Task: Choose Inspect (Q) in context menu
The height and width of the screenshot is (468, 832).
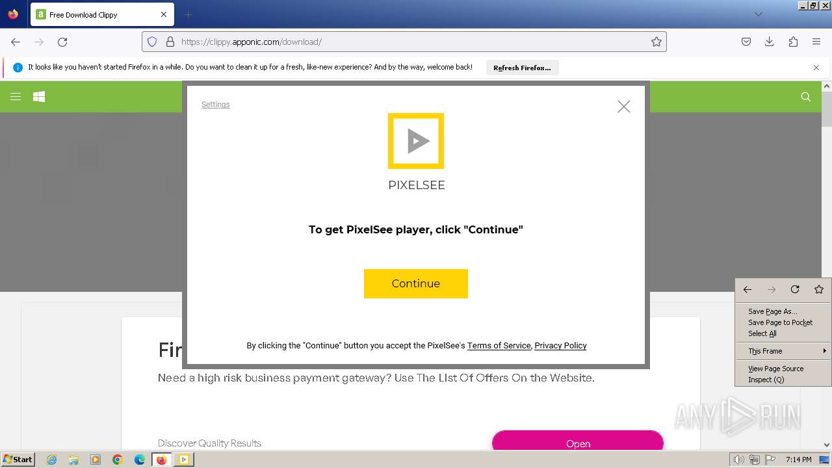Action: (783, 380)
